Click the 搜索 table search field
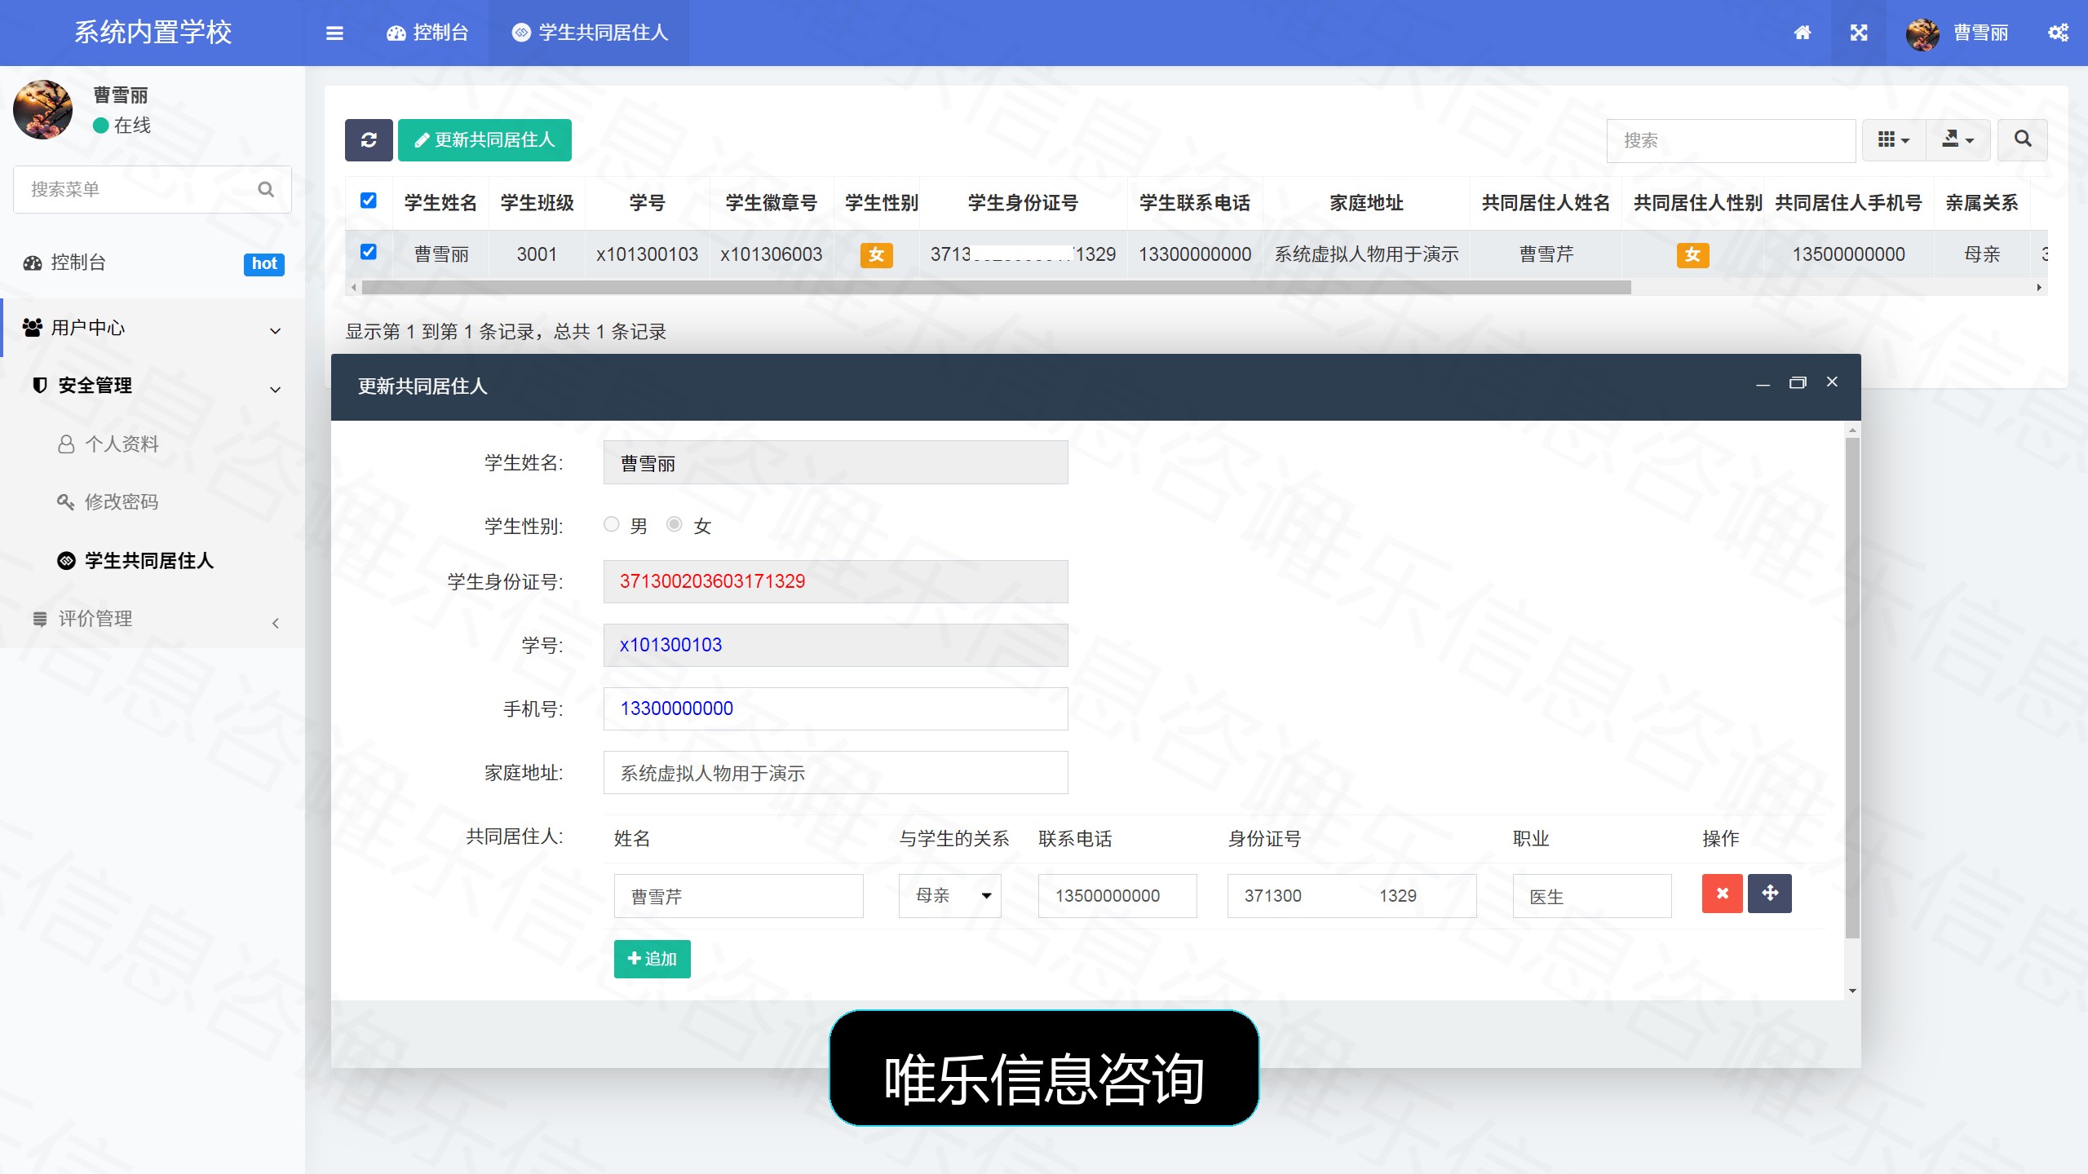 click(x=1731, y=140)
